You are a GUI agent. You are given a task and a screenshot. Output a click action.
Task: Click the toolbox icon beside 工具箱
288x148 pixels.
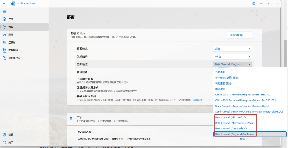(4, 42)
